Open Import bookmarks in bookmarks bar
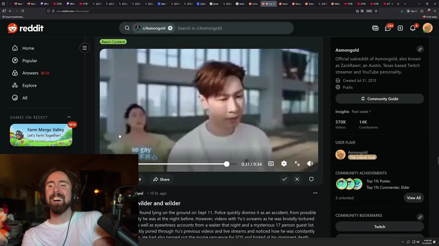 click(13, 17)
